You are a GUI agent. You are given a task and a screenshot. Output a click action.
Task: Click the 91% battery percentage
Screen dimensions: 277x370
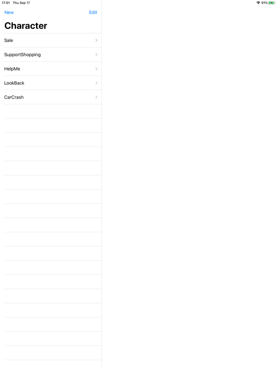264,3
